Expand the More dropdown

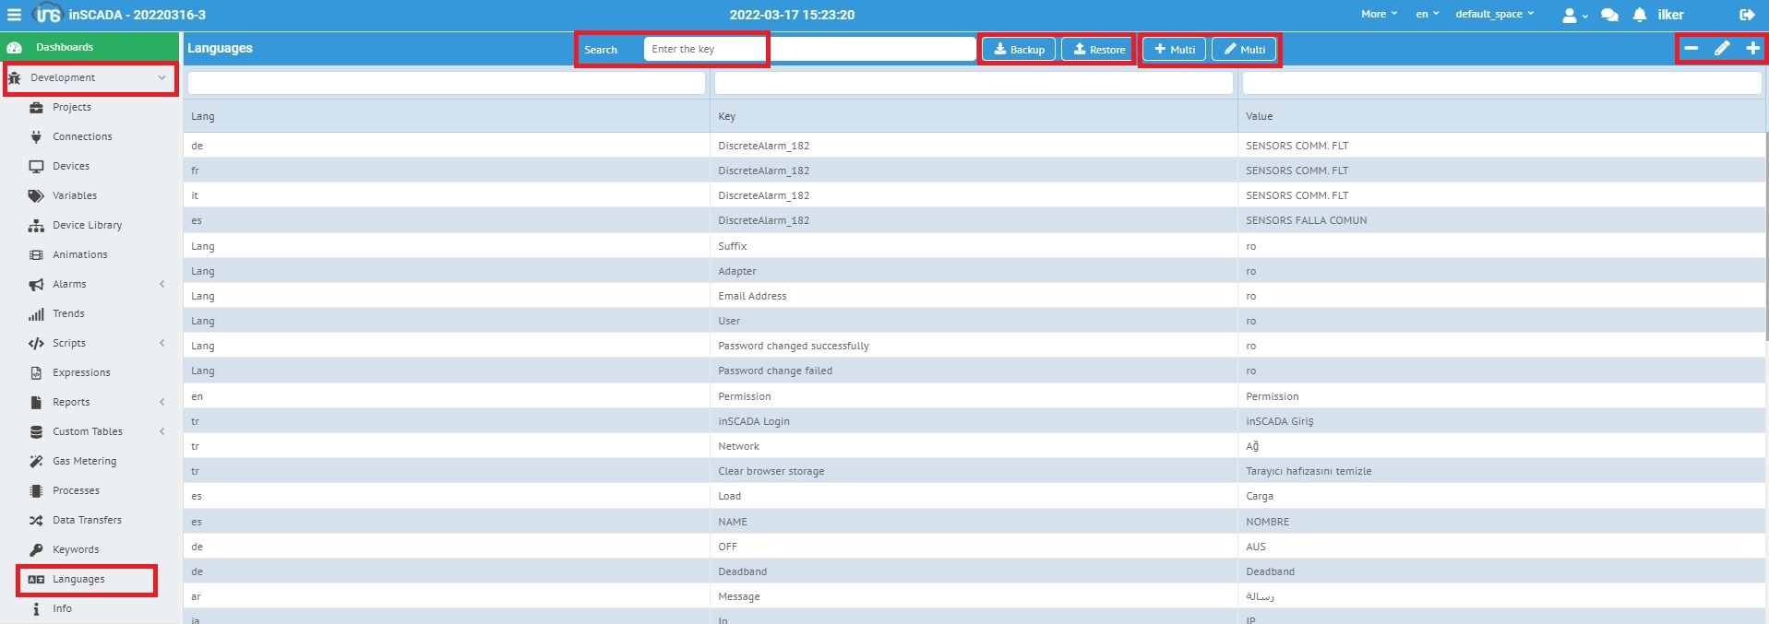click(1379, 14)
